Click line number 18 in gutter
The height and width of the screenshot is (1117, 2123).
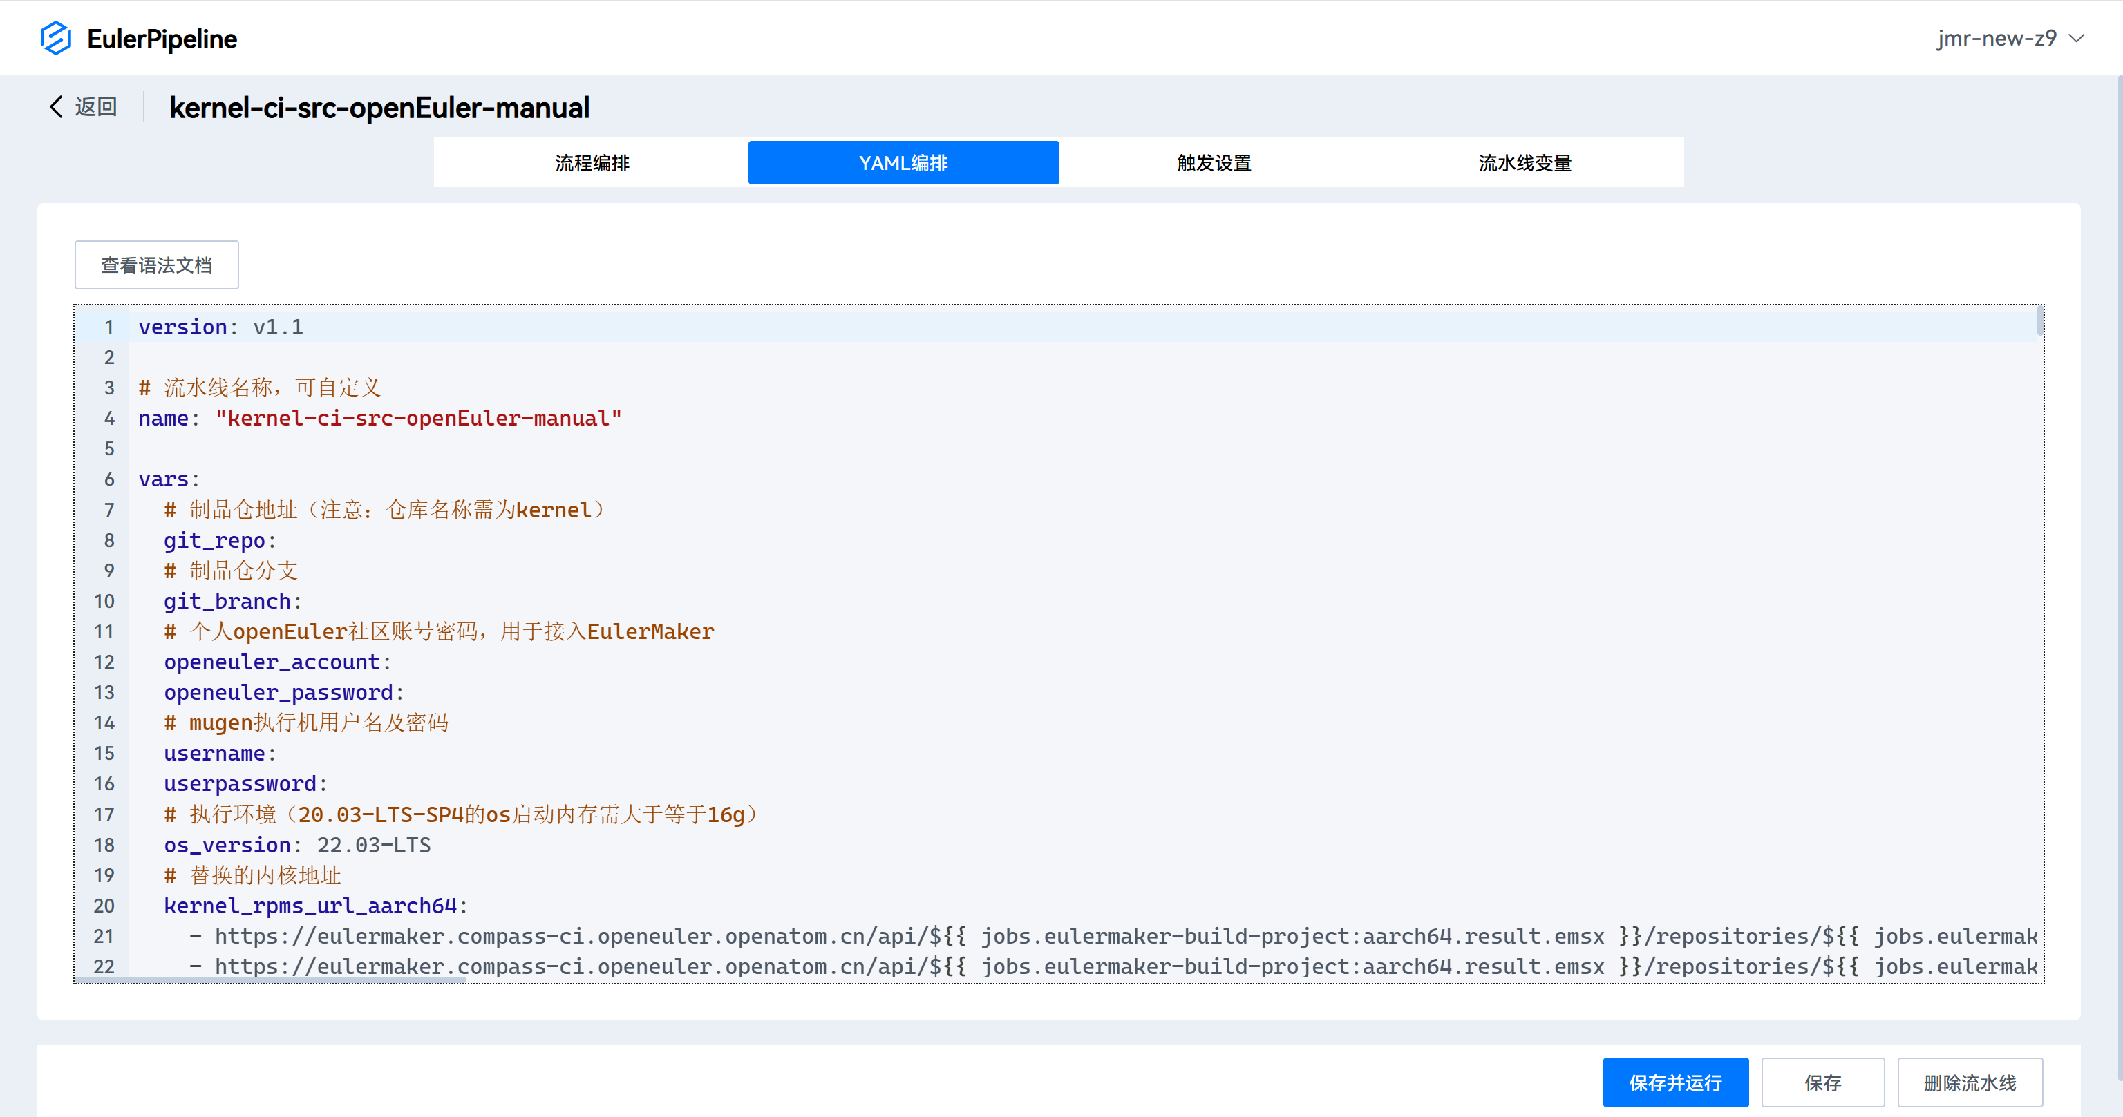(104, 845)
